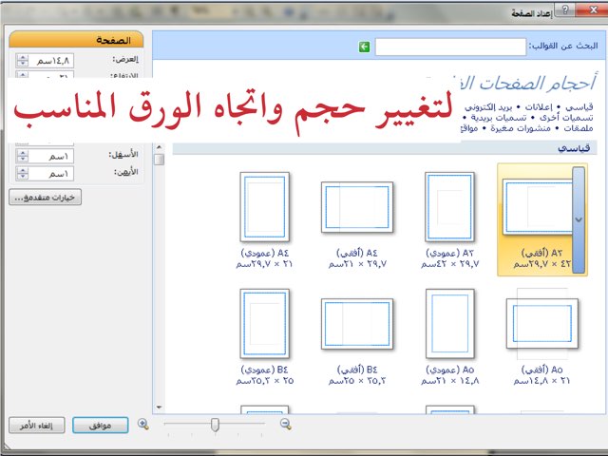Increase الأسفل margin with up arrow
The width and height of the screenshot is (608, 456).
tap(23, 152)
